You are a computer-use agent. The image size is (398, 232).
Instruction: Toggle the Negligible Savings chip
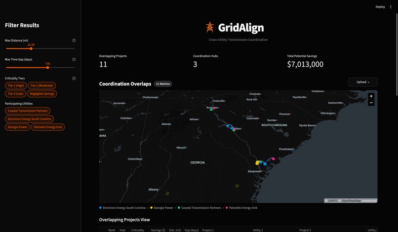[x=42, y=94]
